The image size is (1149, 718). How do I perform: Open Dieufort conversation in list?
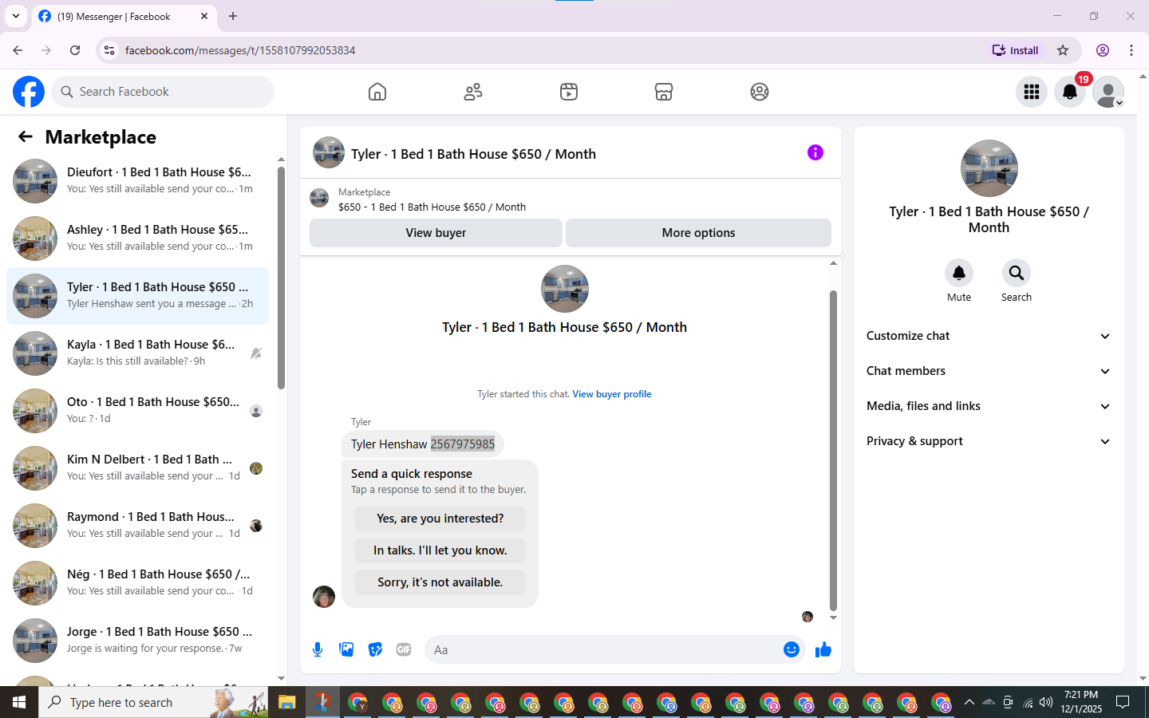(x=137, y=181)
